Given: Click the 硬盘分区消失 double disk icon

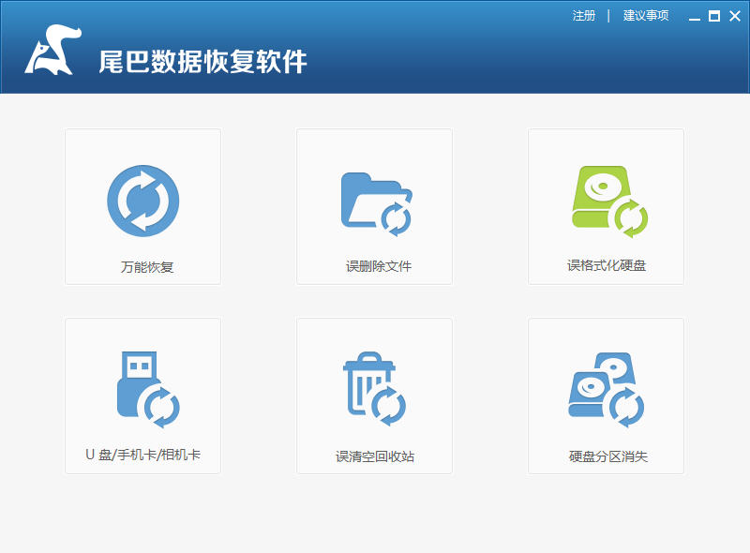Looking at the screenshot, I should click(x=606, y=390).
